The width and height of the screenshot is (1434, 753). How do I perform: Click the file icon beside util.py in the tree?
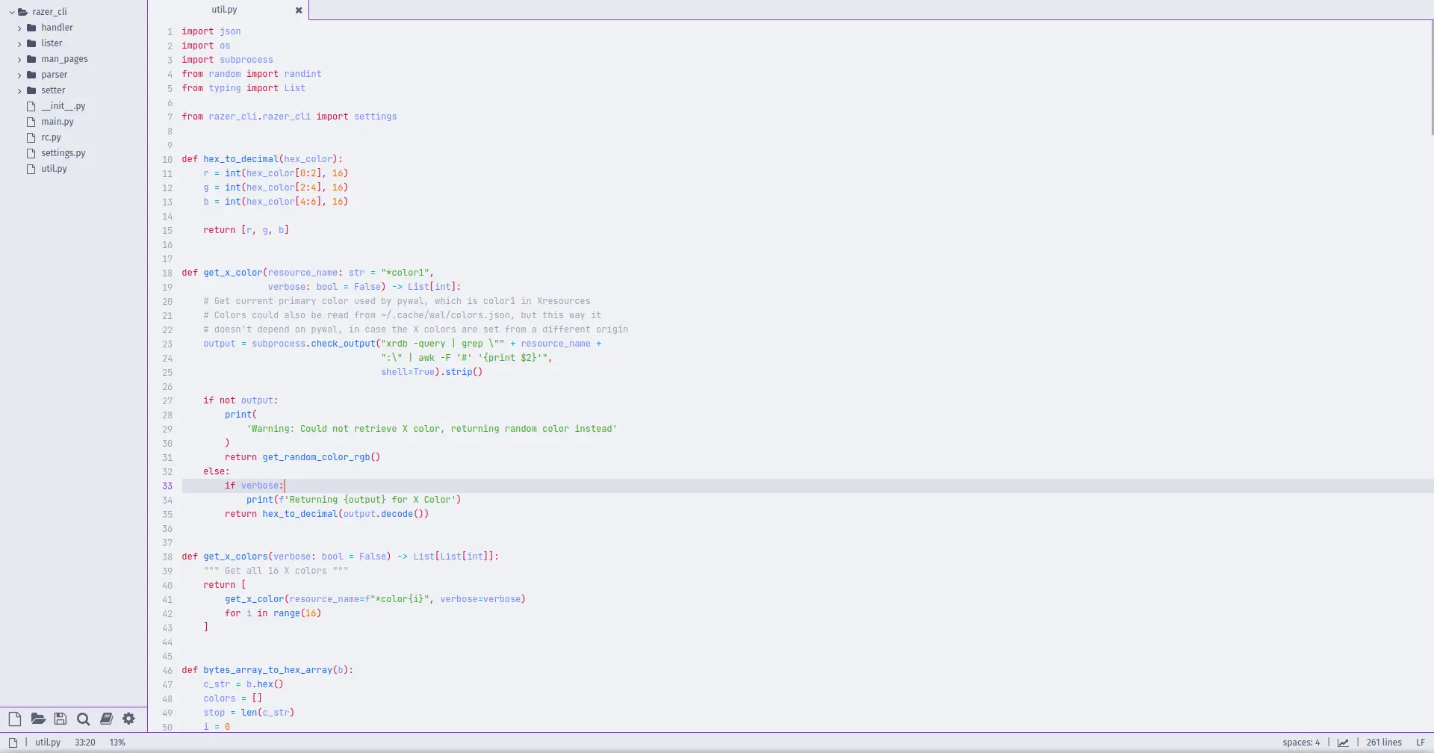pyautogui.click(x=31, y=169)
